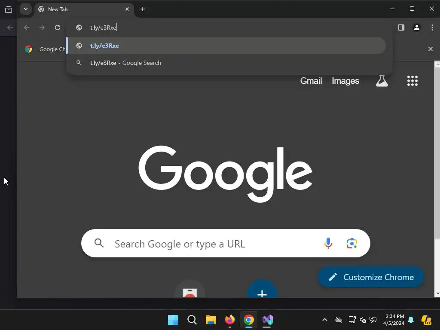Select the t.ly/e3Rxe URL suggestion
The width and height of the screenshot is (440, 330).
(227, 46)
